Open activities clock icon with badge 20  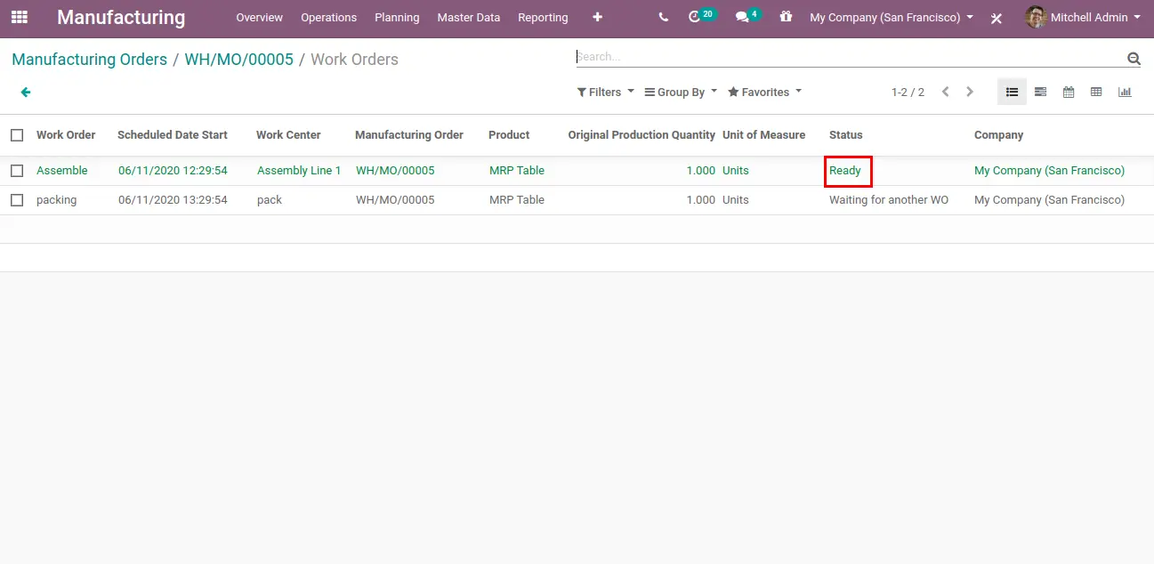point(701,16)
